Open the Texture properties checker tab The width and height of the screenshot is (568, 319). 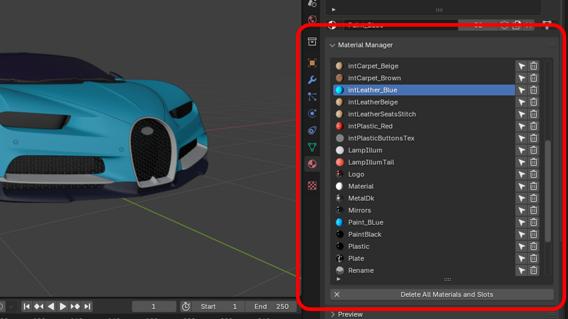[312, 186]
